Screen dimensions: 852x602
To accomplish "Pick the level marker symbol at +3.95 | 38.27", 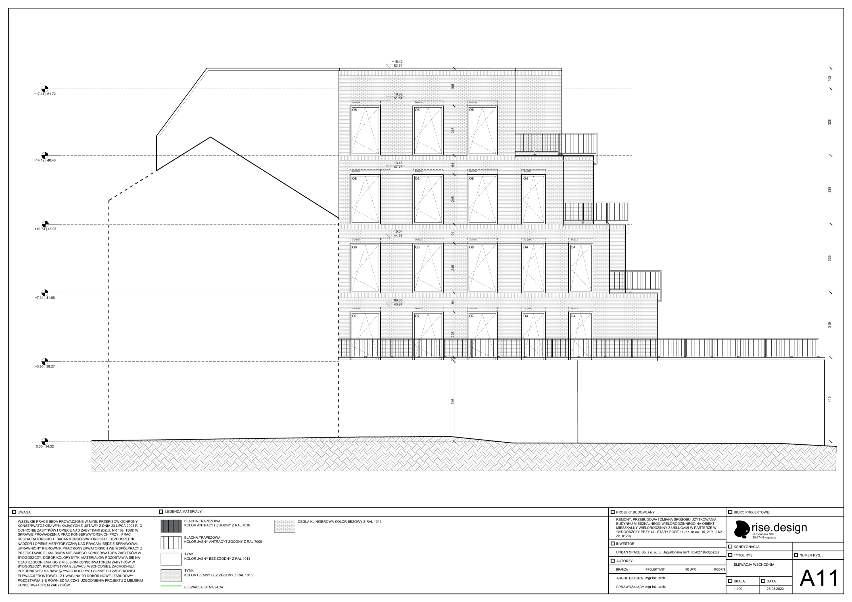I will click(45, 362).
